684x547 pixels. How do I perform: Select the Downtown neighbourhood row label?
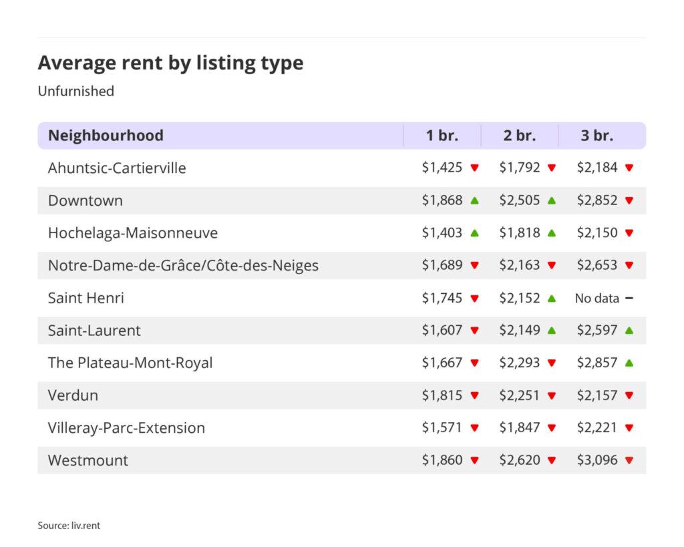pyautogui.click(x=85, y=200)
